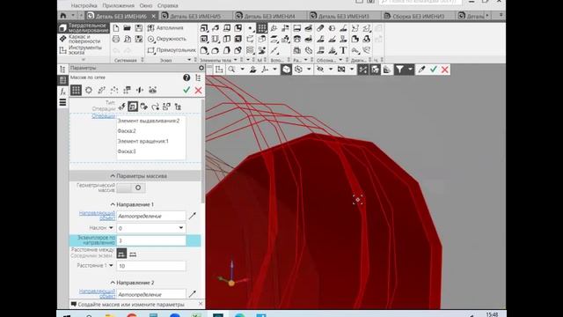Select the mirror array icon

click(x=140, y=90)
